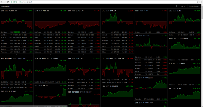This screenshot has height=107, width=203.
Task: Select Kraken BTC 0.0006021 row in EOS panel
Action: (184, 35)
